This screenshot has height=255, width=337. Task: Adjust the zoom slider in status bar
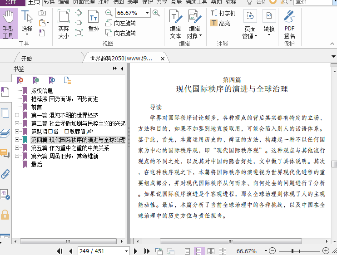point(292,251)
